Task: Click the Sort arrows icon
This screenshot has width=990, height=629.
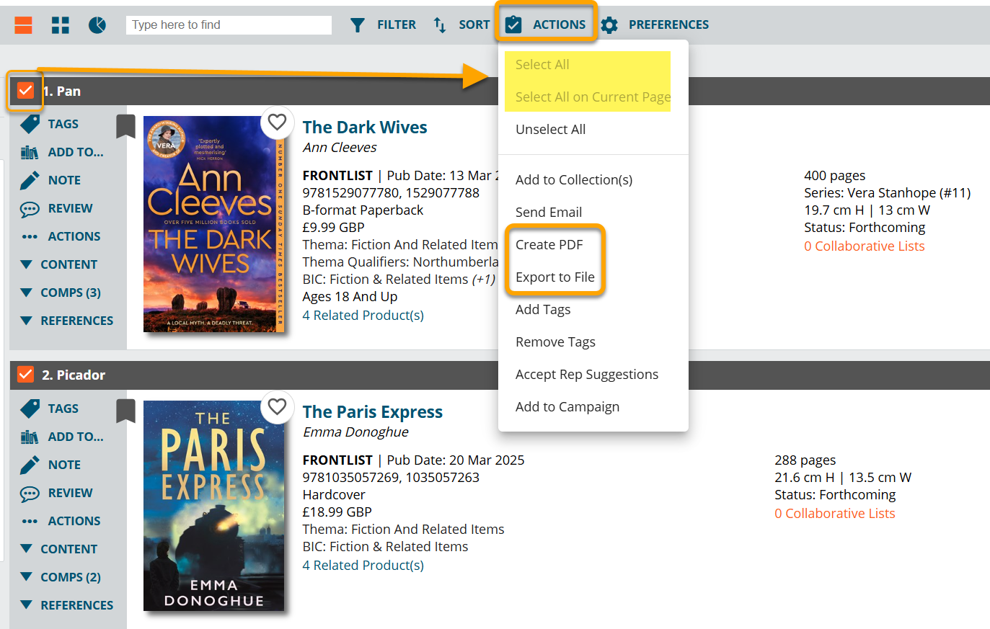Action: (439, 25)
